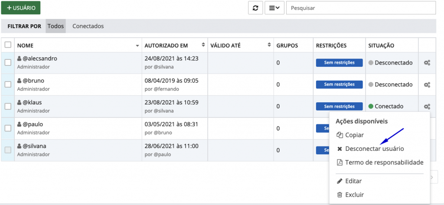Click the user icon beside @bruno

click(19, 81)
